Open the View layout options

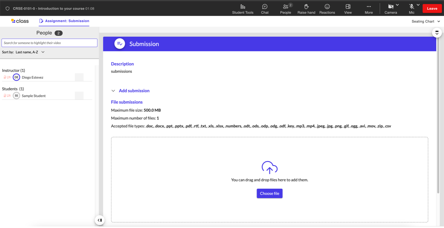(x=348, y=9)
